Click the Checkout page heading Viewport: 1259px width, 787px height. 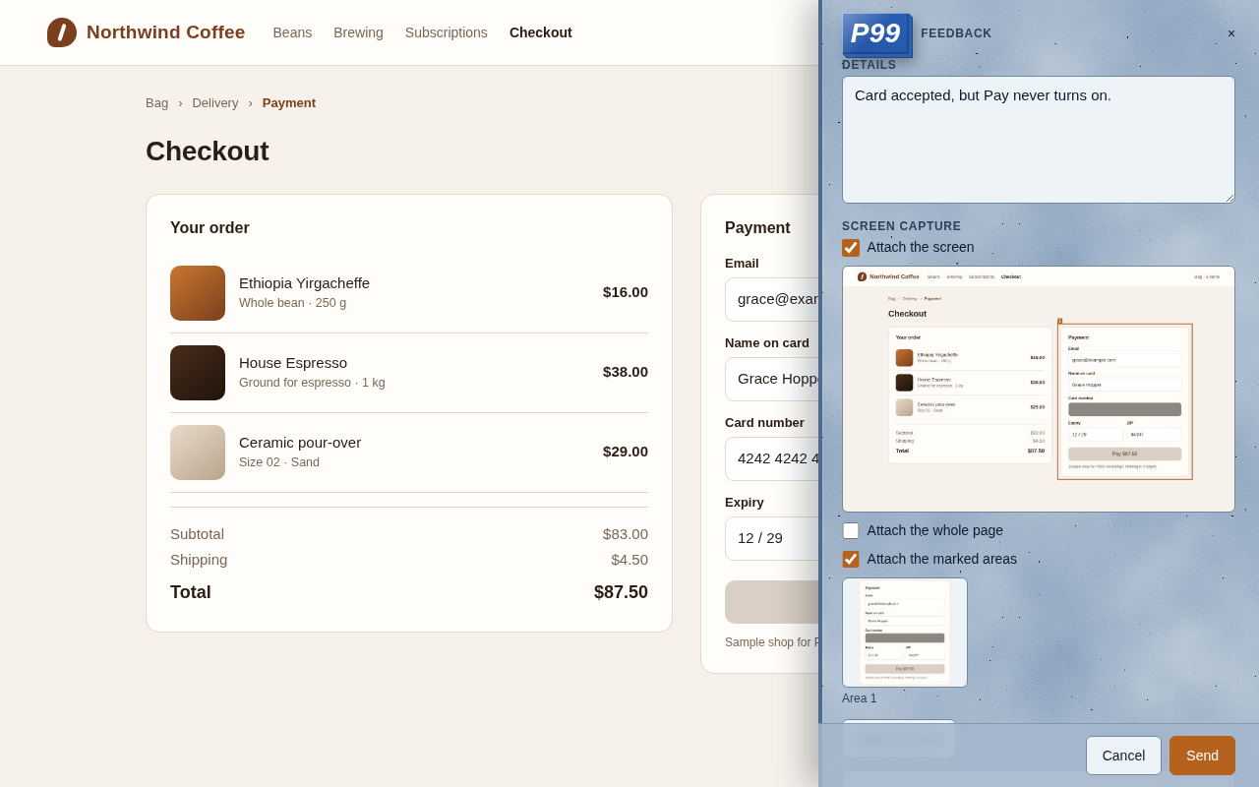(208, 151)
